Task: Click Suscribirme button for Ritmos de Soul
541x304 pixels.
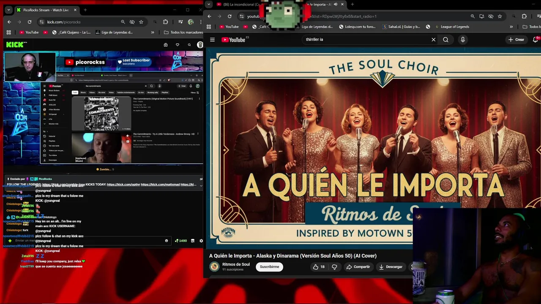Action: click(x=269, y=267)
